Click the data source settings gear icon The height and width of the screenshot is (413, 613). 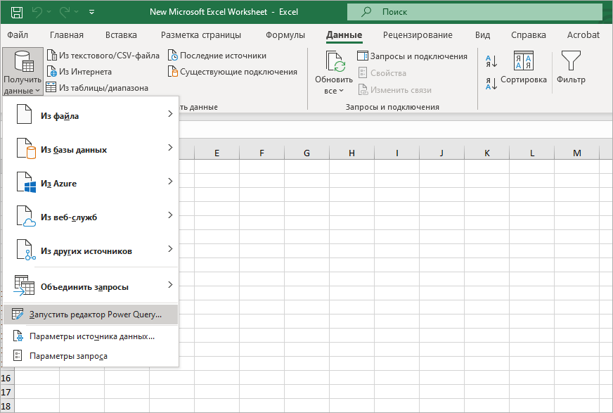[x=18, y=336]
